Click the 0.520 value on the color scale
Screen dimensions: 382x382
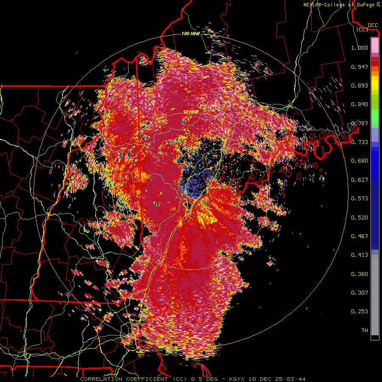pyautogui.click(x=360, y=217)
